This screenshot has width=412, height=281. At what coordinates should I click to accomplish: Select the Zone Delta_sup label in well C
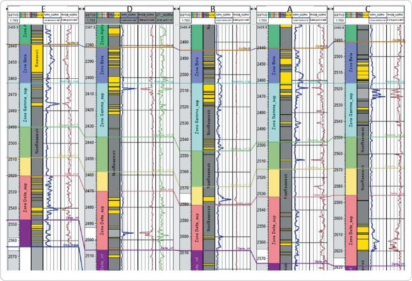point(351,231)
